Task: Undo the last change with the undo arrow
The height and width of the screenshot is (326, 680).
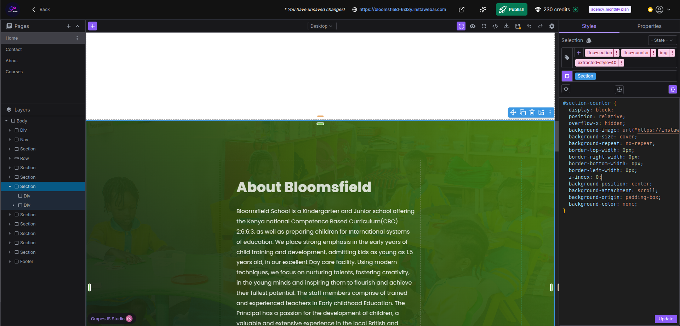Action: (529, 26)
